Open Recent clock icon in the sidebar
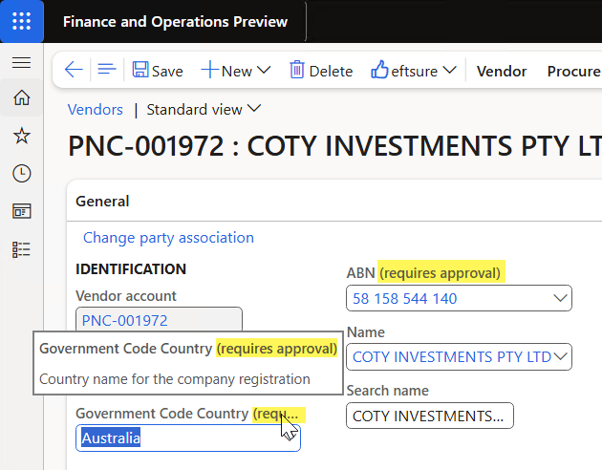This screenshot has width=602, height=470. (x=21, y=174)
